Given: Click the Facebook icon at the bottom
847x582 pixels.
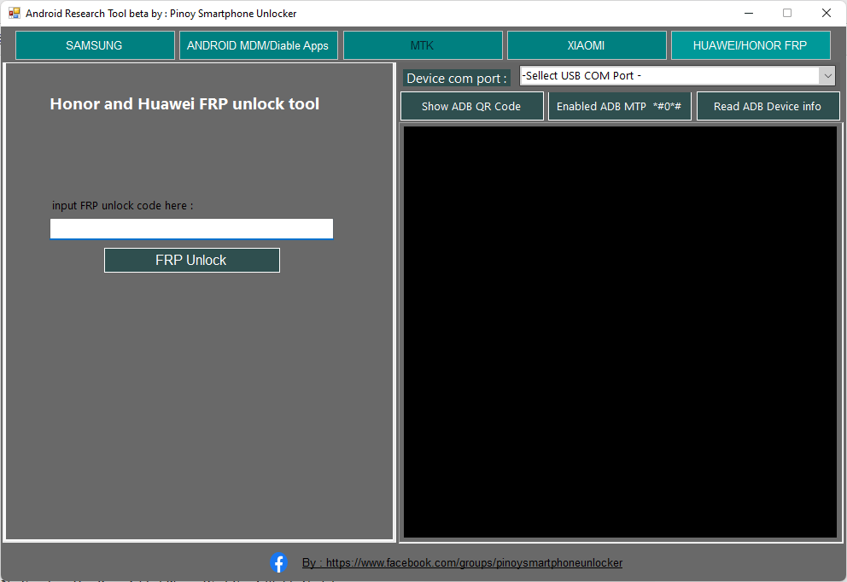Looking at the screenshot, I should [x=278, y=562].
